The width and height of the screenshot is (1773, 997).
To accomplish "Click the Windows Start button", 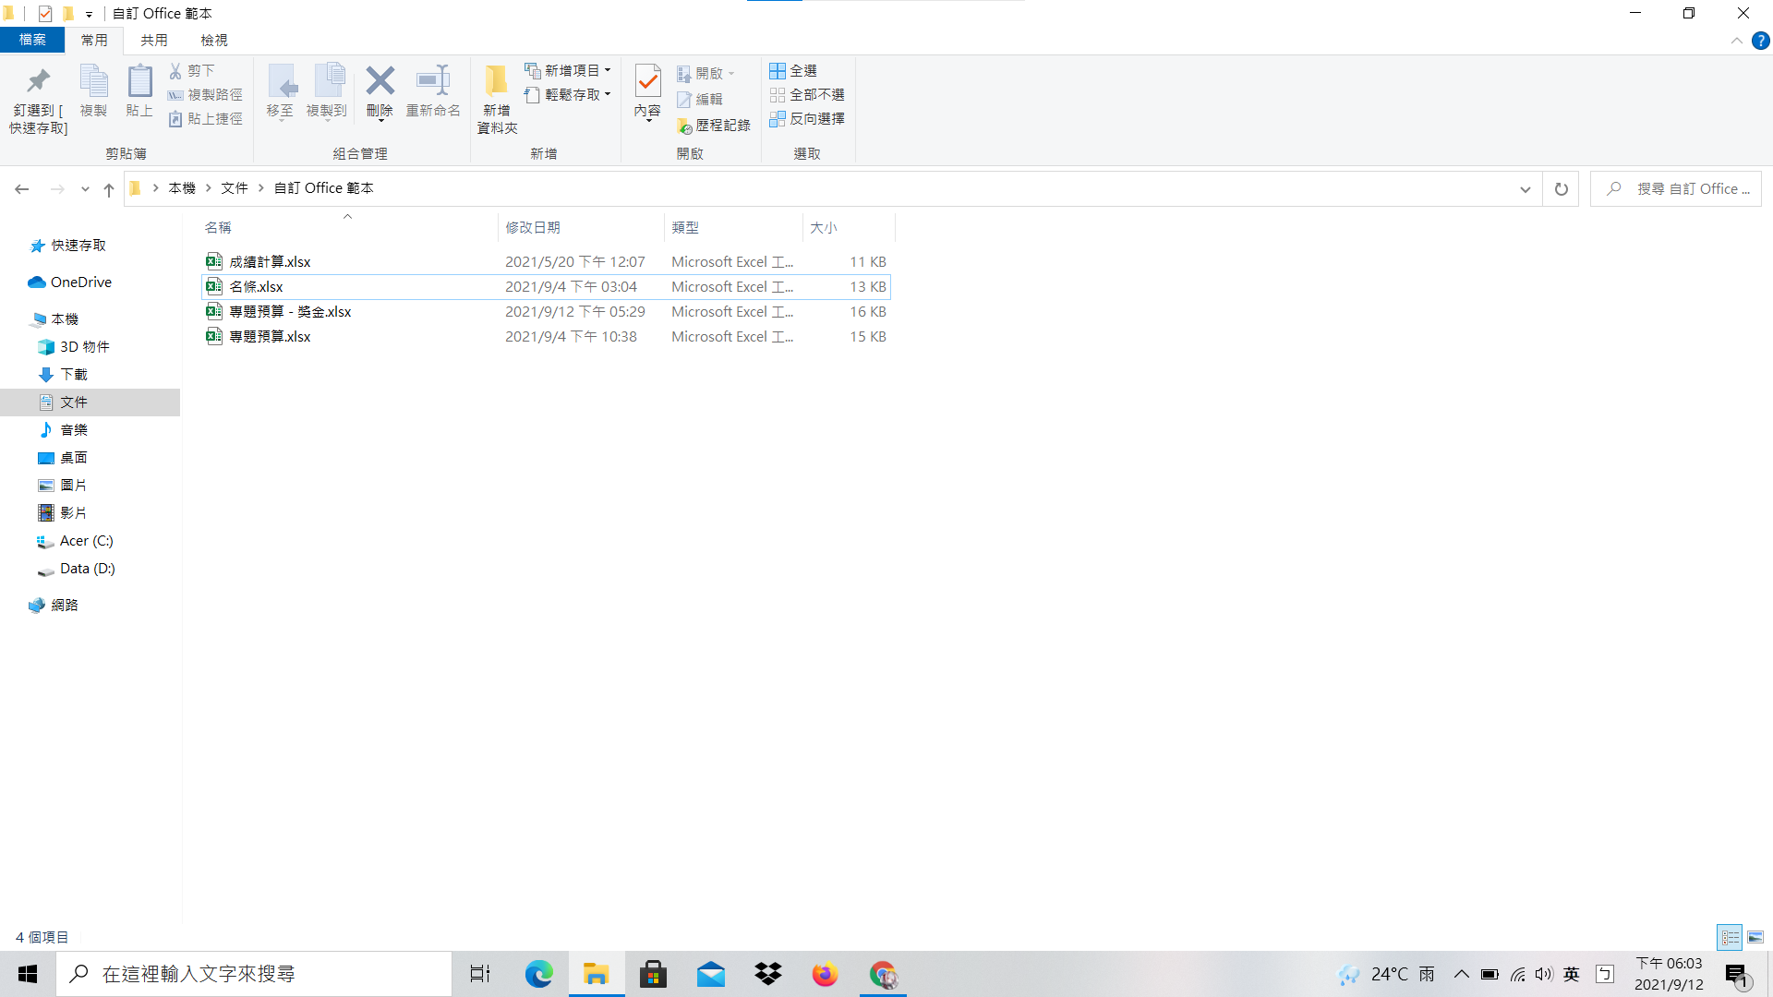I will 28,974.
